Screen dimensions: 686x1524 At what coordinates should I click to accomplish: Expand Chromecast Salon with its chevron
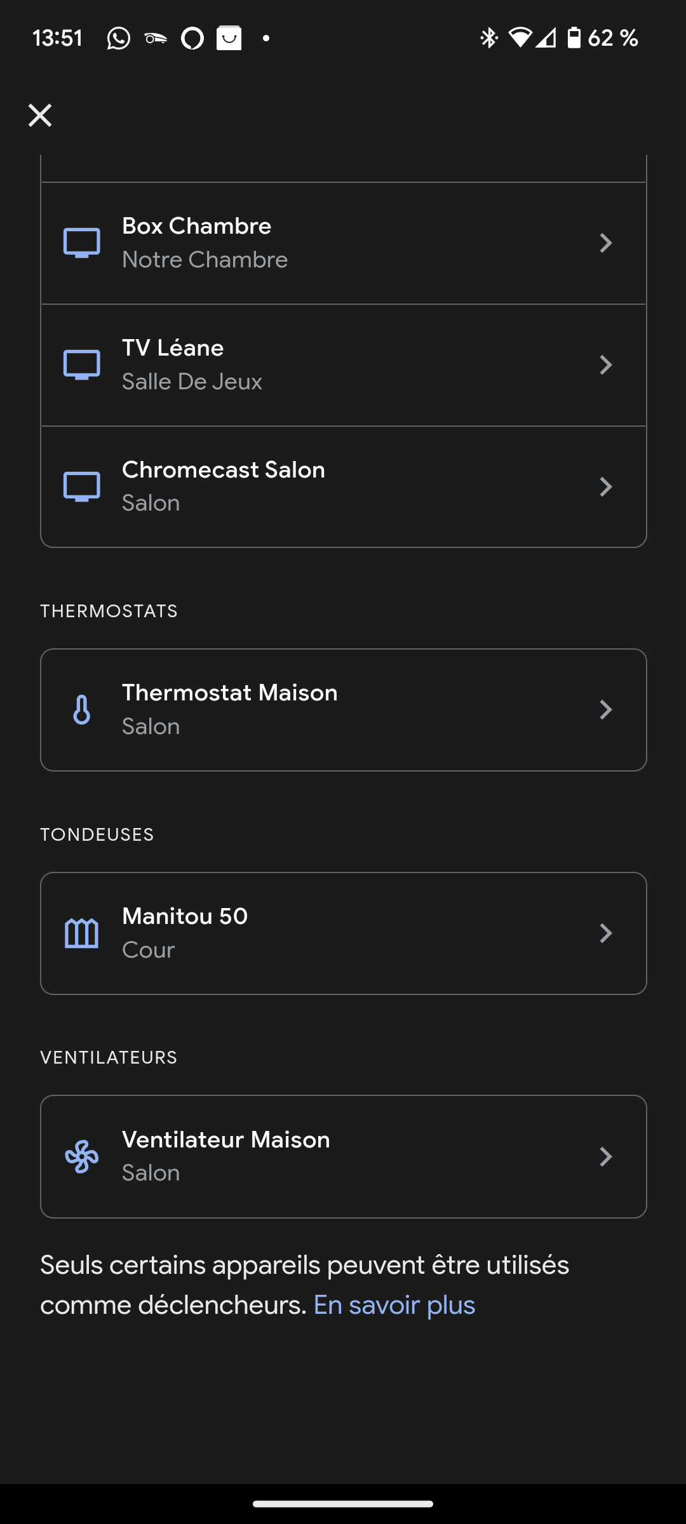pos(605,486)
